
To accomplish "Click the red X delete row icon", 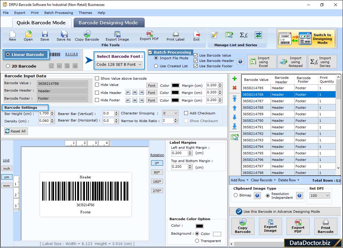I will click(x=235, y=88).
